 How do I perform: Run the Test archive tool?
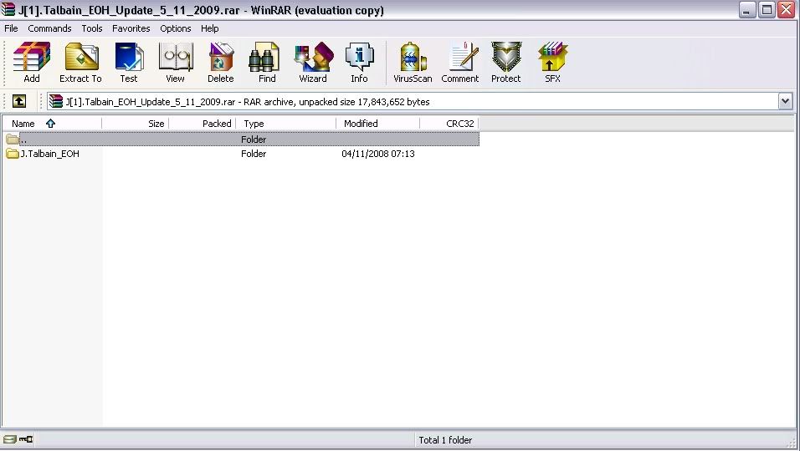click(129, 63)
